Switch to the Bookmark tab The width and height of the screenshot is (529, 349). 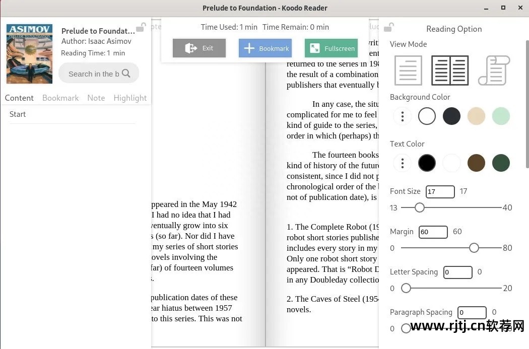point(60,98)
